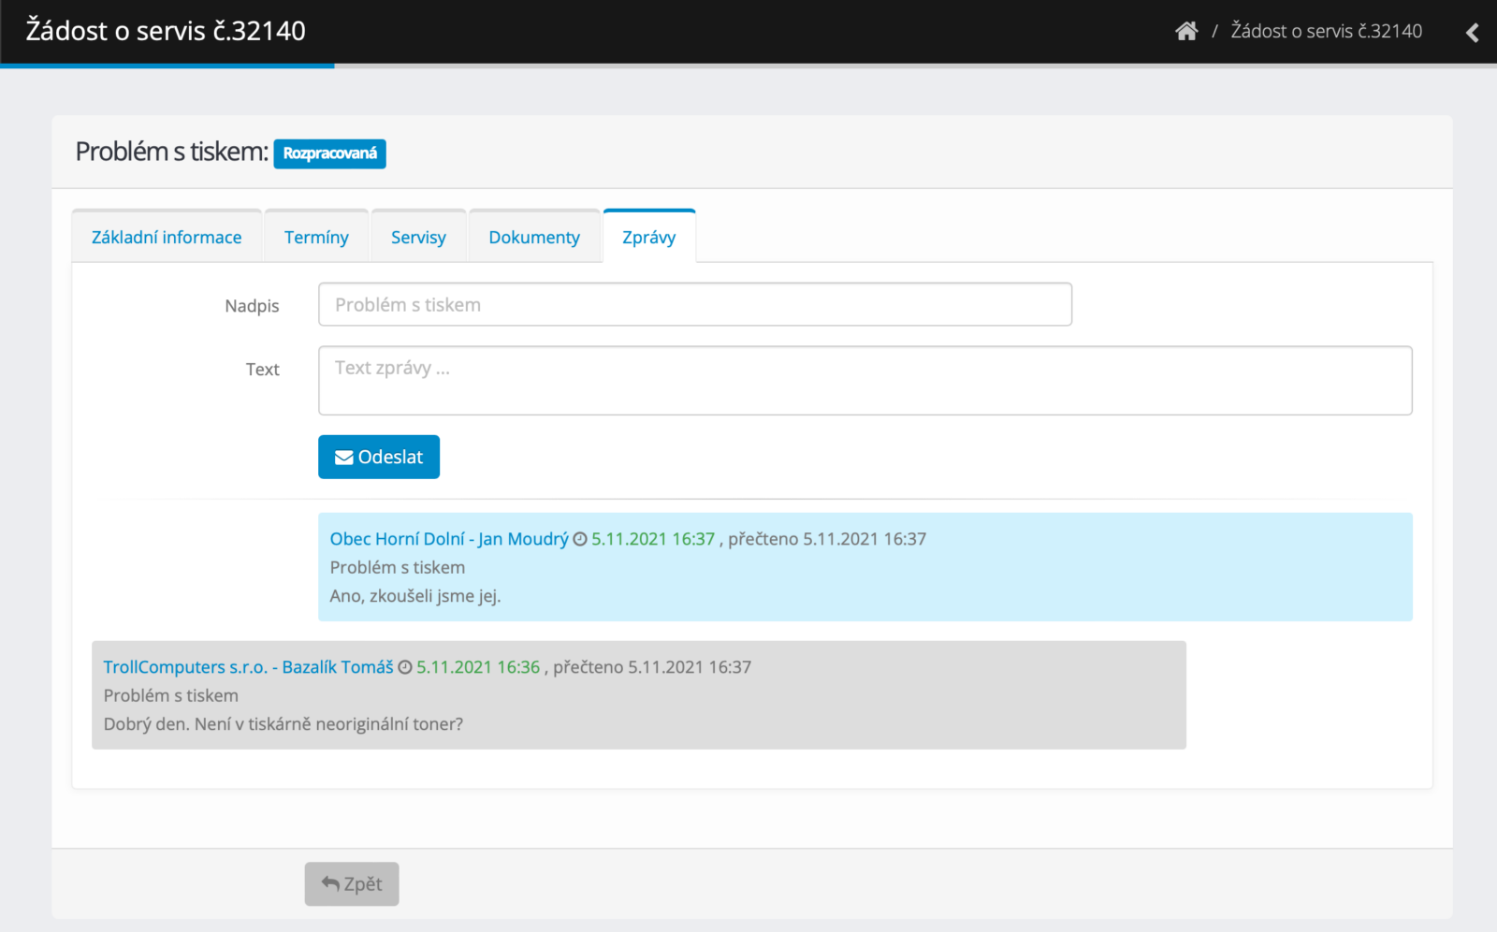Go to the Dokumenty tab
Viewport: 1497px width, 932px height.
click(x=534, y=237)
